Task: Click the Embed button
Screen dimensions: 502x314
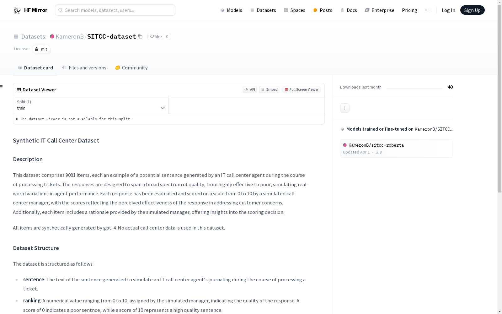Action: 269,89
